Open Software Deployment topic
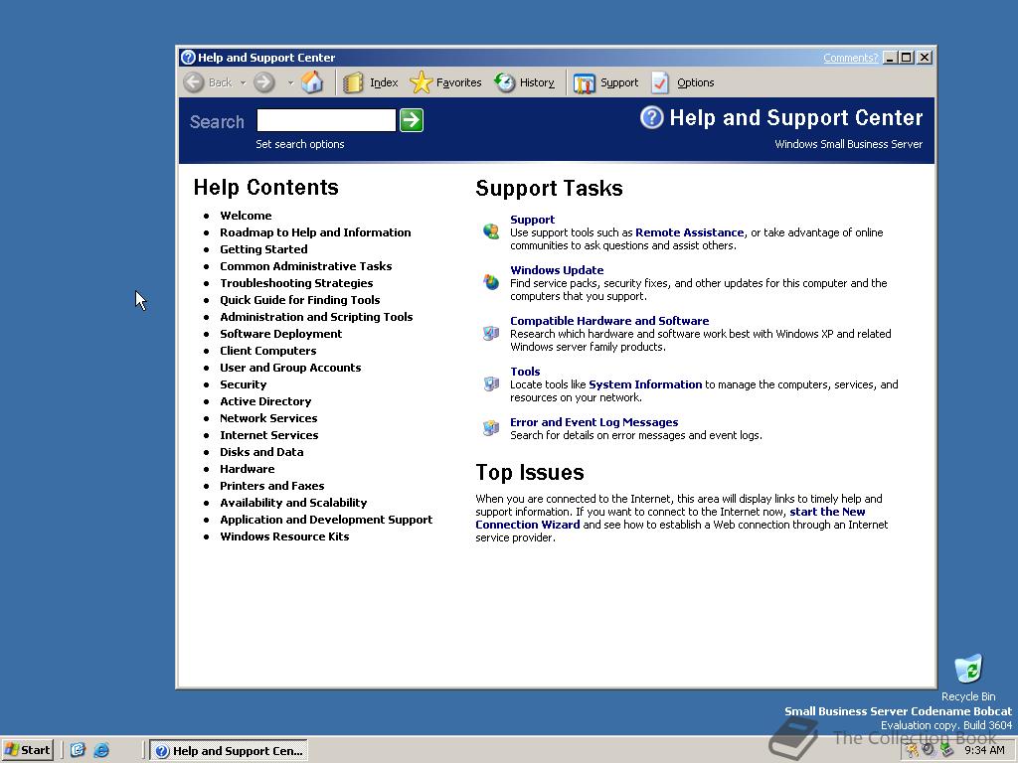The height and width of the screenshot is (763, 1018). tap(280, 334)
